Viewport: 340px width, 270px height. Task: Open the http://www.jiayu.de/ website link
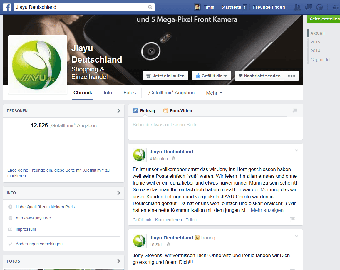pos(33,218)
